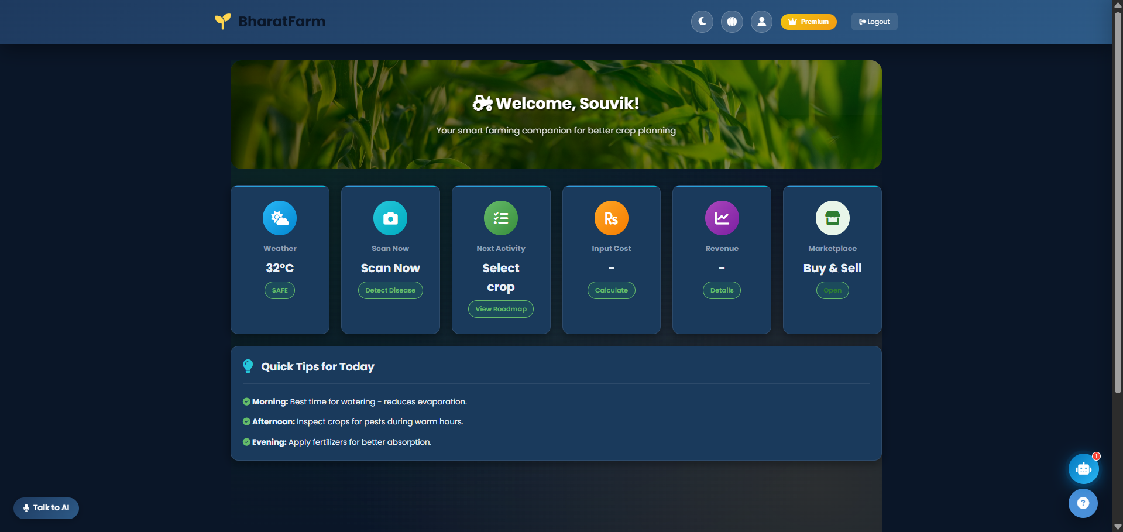Open the language globe selector

click(732, 22)
